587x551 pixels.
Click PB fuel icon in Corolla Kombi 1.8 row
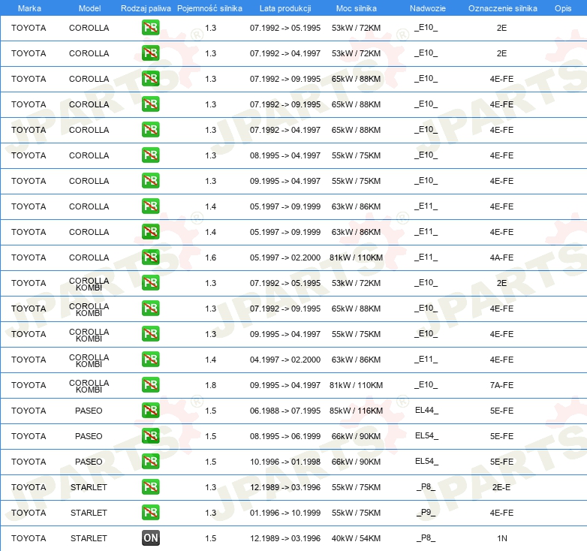point(150,385)
